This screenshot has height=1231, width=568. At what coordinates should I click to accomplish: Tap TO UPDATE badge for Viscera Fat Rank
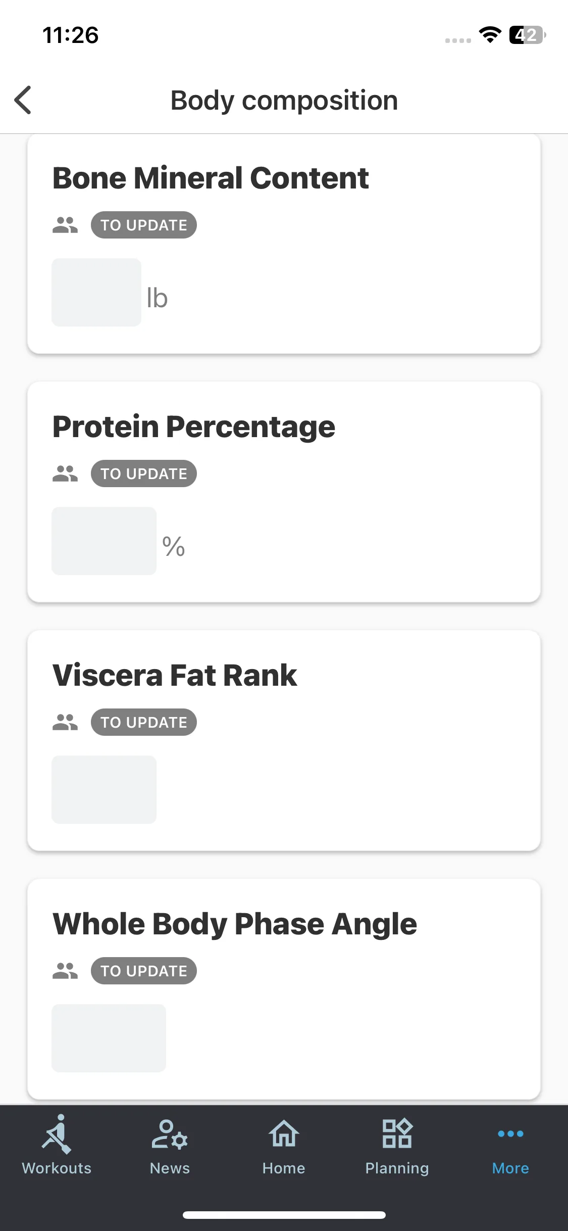pos(144,722)
